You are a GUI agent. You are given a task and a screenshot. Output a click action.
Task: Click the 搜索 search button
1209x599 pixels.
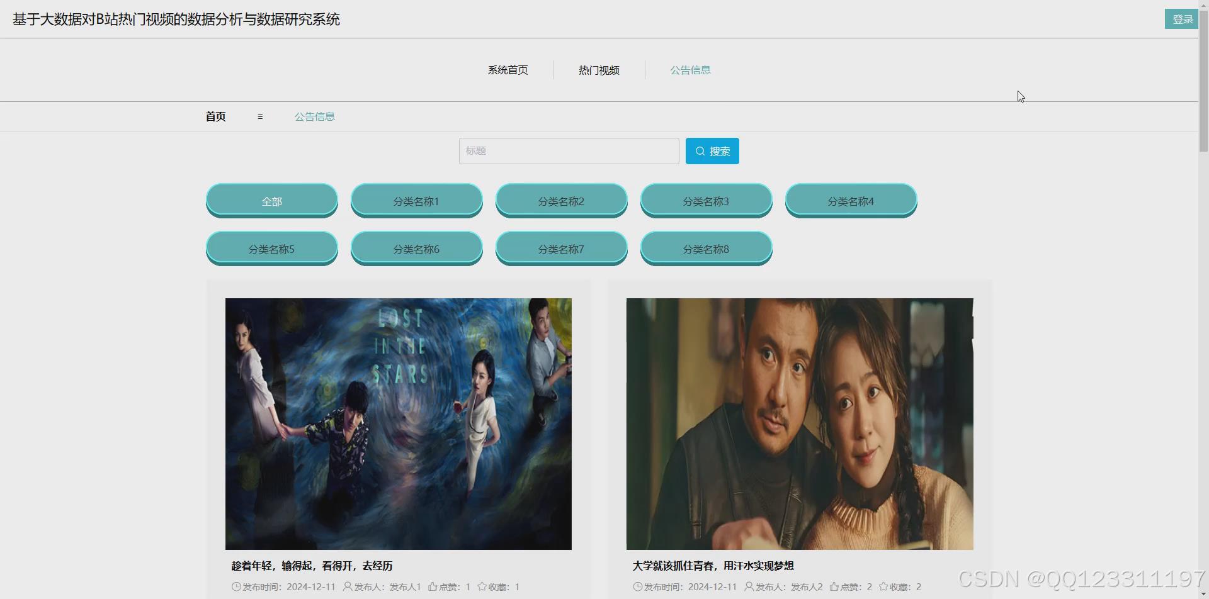tap(712, 151)
